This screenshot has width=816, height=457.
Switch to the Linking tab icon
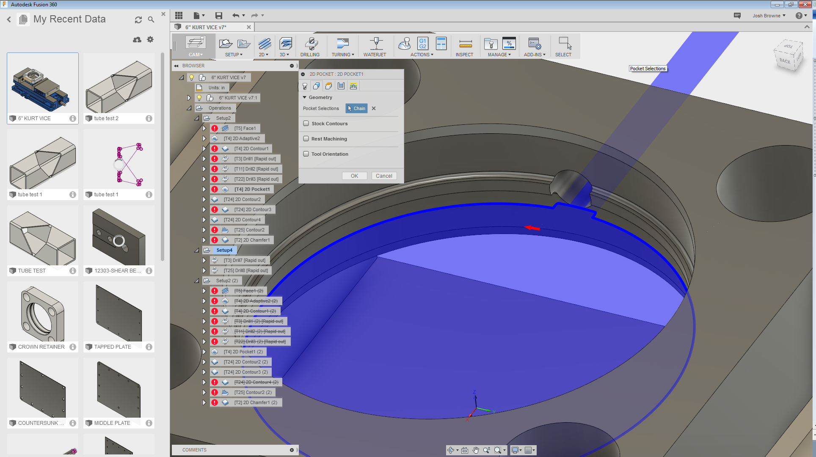pyautogui.click(x=353, y=86)
